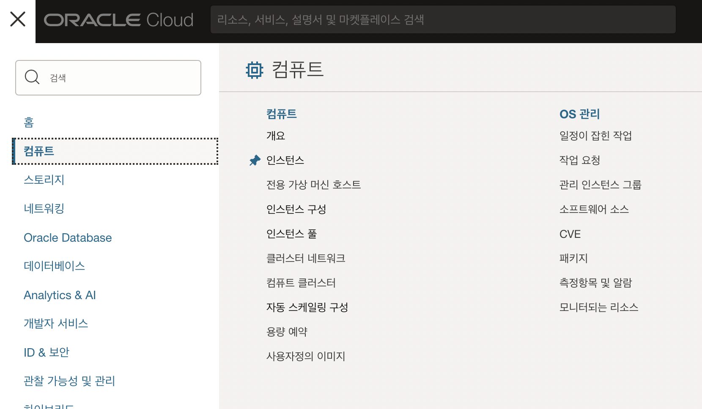Screen dimensions: 702x409
Task: Open 인스턴스 구성
Action: click(x=296, y=210)
